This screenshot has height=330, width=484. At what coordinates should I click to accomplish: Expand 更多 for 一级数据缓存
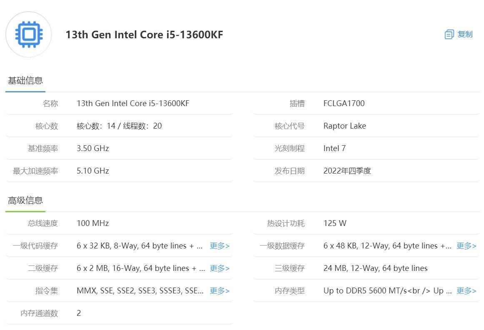(466, 246)
